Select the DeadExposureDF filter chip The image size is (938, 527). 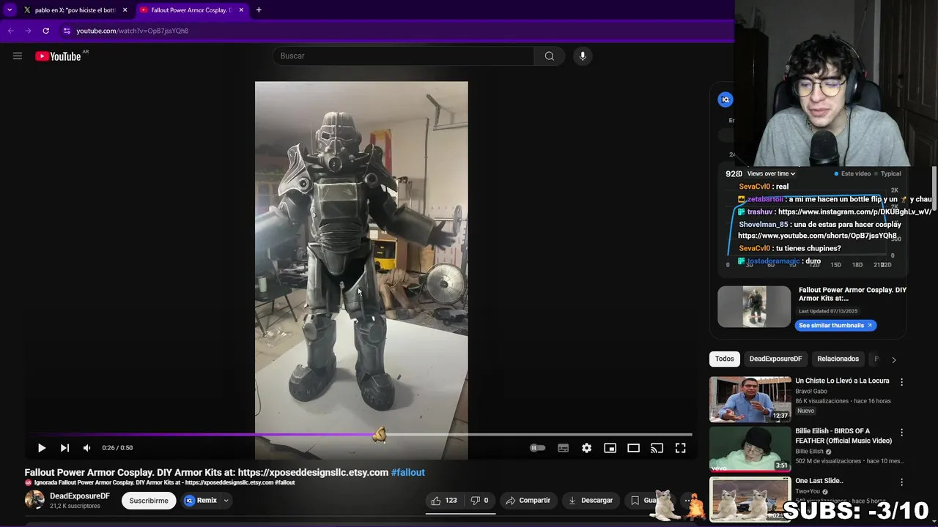click(775, 359)
